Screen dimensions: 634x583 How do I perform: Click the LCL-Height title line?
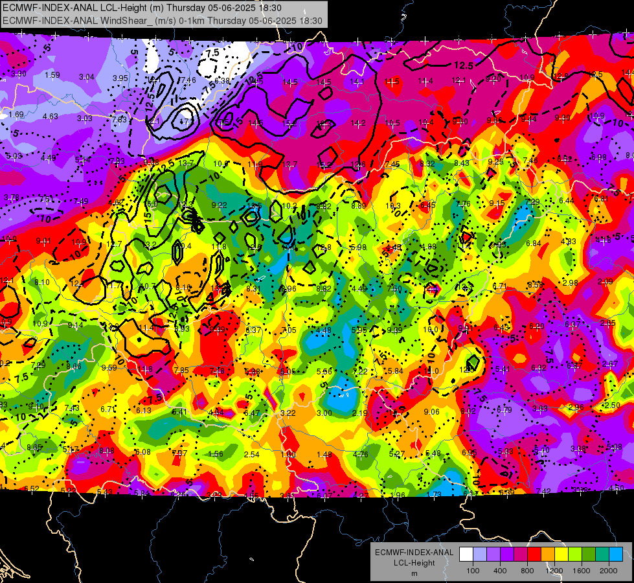click(x=142, y=8)
